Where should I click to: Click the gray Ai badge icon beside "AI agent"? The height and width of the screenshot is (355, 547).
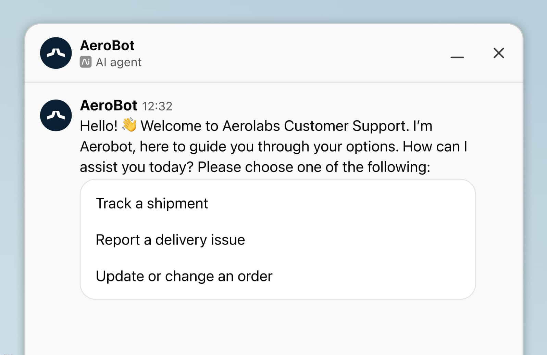(x=86, y=62)
